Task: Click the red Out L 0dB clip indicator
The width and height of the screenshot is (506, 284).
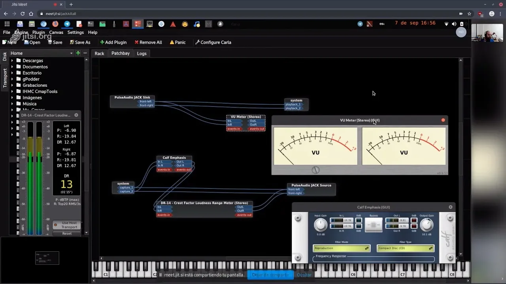Action: pos(414,220)
